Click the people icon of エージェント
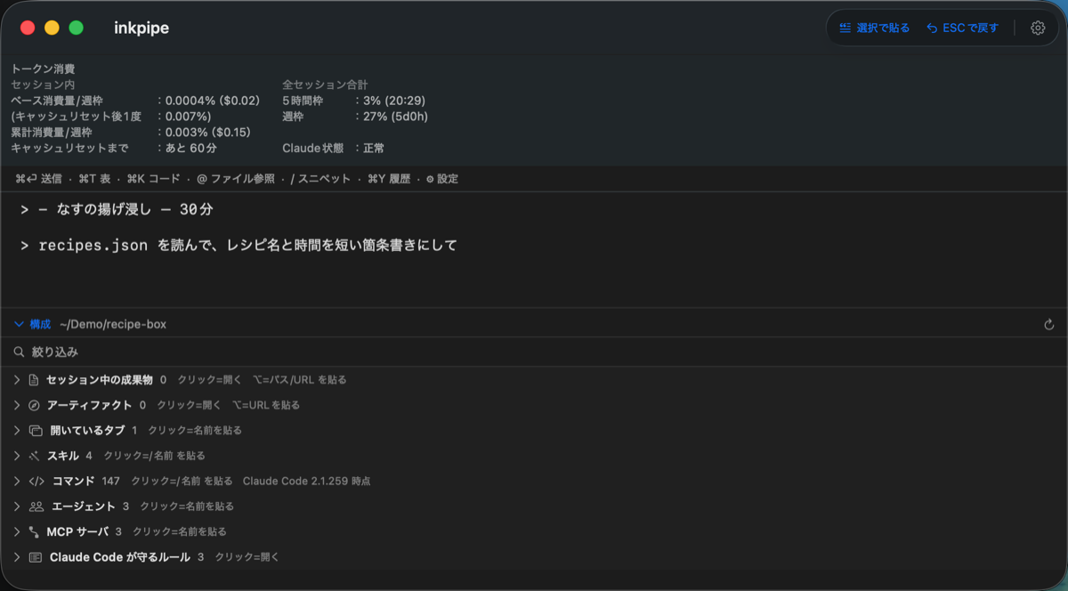This screenshot has width=1068, height=591. (x=36, y=506)
